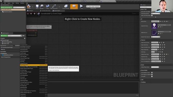The image size is (173, 97).
Task: Select Find Player Start in override list
Action: tap(34, 65)
